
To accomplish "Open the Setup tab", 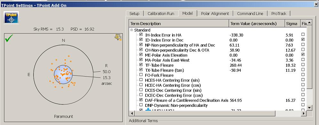I will tap(134, 14).
